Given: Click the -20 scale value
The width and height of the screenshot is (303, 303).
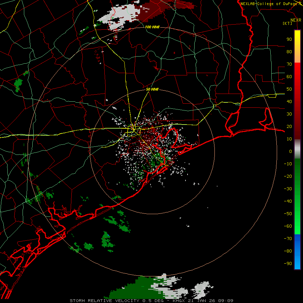Looking at the screenshot, I should pos(288,176).
